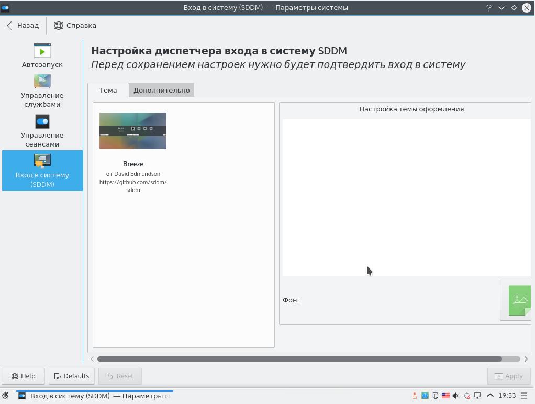This screenshot has height=404, width=535.
Task: Open Управление сеансами sidebar icon
Action: click(42, 121)
